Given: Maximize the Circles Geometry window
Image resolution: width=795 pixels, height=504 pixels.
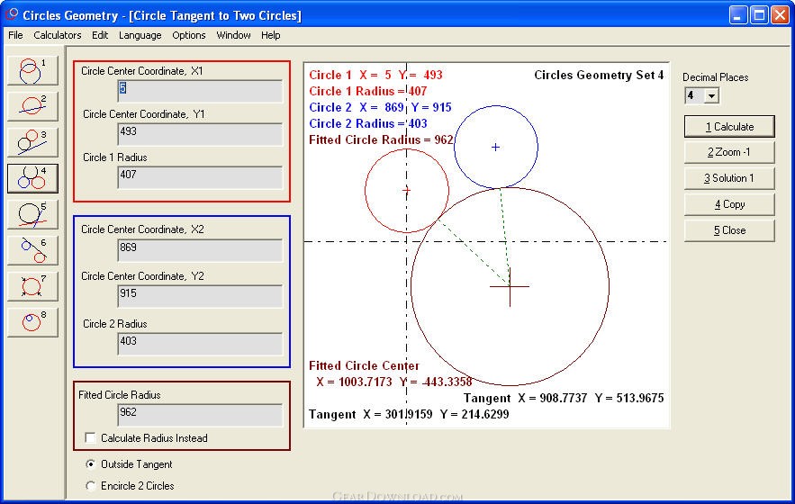Looking at the screenshot, I should (760, 14).
